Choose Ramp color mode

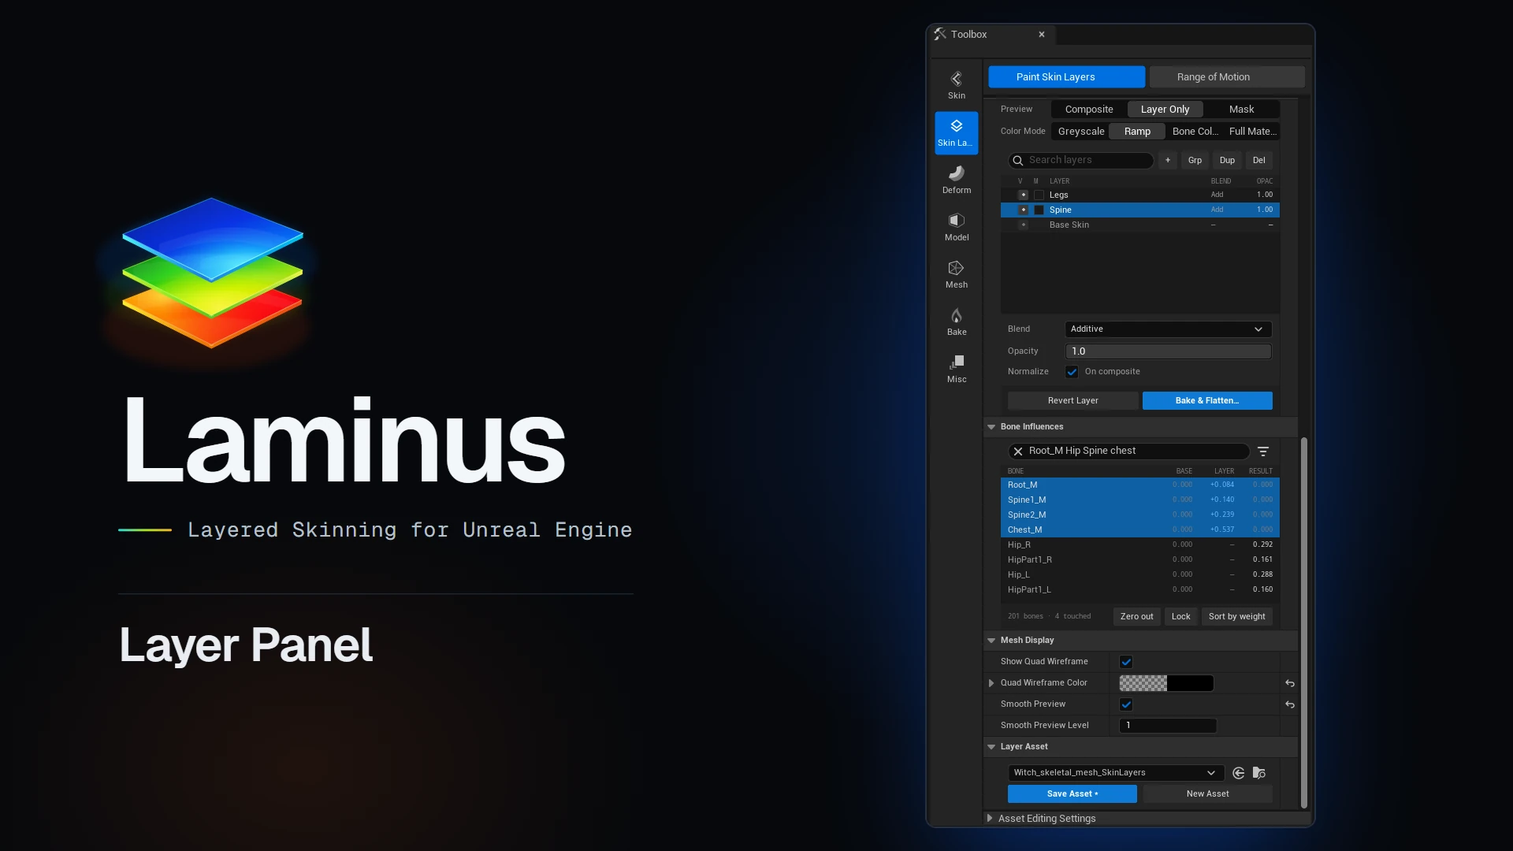(x=1137, y=132)
